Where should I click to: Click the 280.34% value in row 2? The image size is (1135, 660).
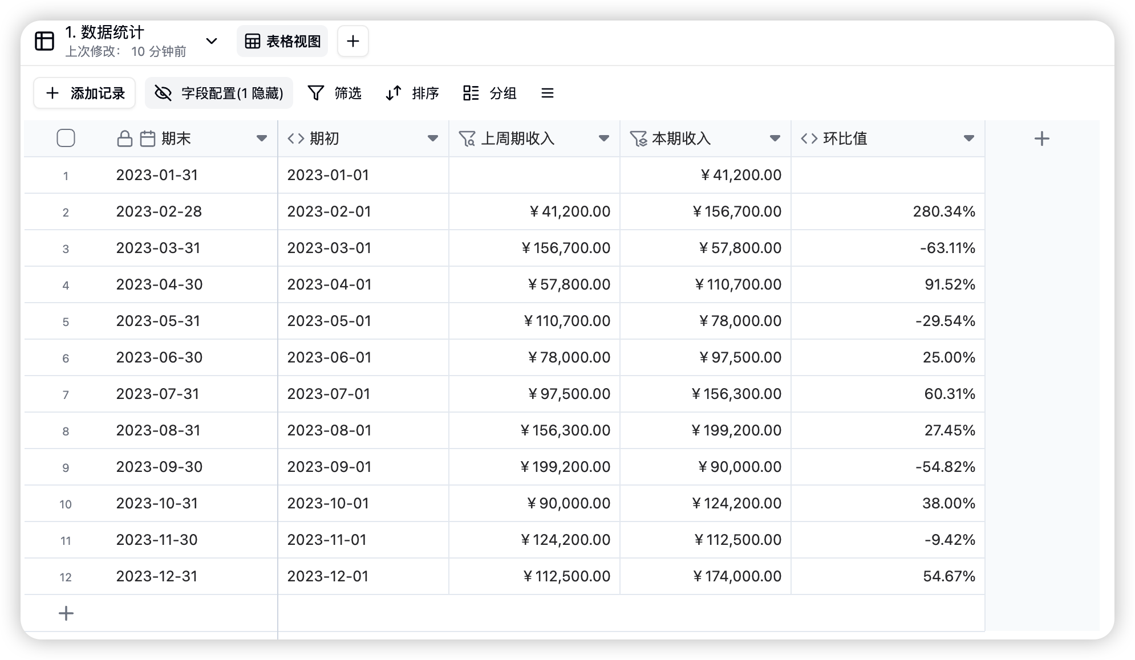pos(945,211)
